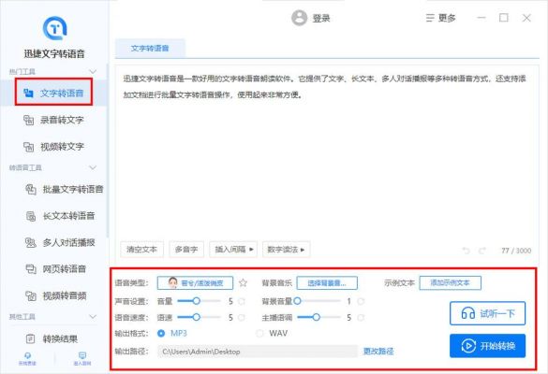
Task: Choose background music via 选择背景音 button
Action: [327, 283]
